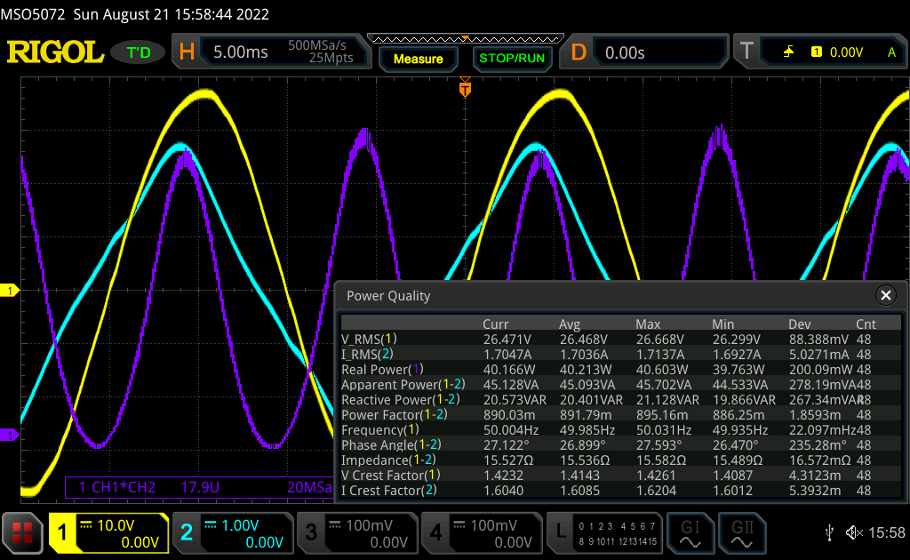Tap the muted speaker sound icon
The image size is (910, 560).
click(x=854, y=532)
